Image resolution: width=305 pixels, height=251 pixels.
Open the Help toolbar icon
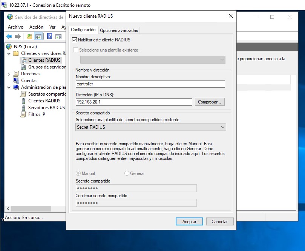tap(50, 36)
